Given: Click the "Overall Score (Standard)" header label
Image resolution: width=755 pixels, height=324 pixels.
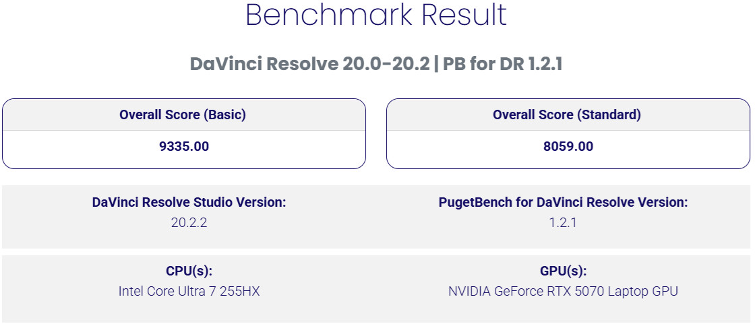Looking at the screenshot, I should pyautogui.click(x=567, y=115).
